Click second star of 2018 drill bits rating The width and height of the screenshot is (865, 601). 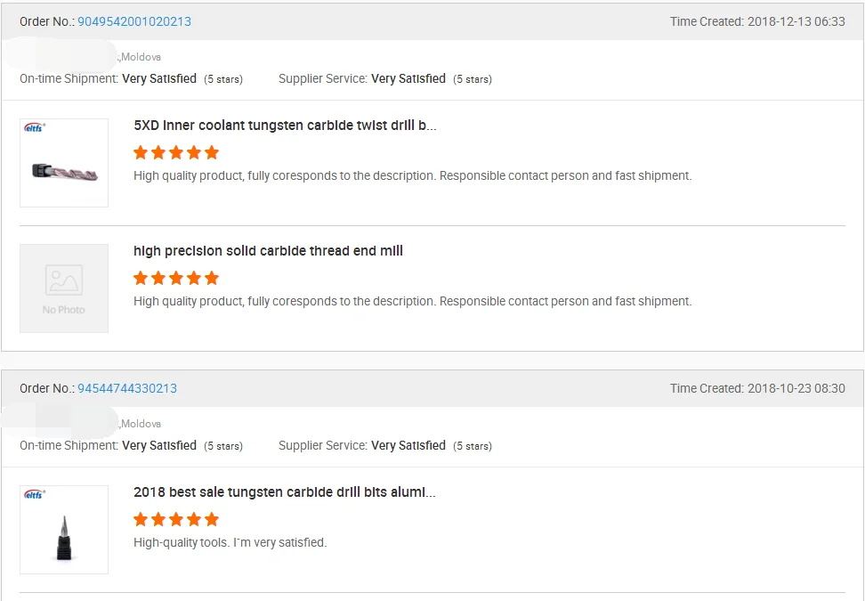[158, 519]
